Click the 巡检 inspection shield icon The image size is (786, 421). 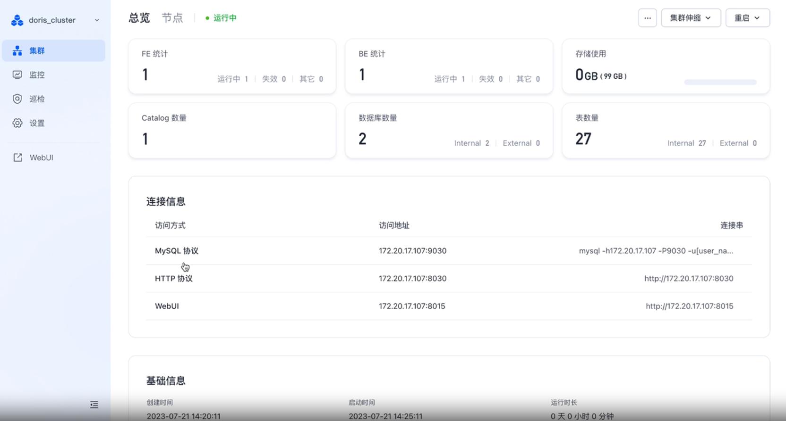[x=17, y=99]
